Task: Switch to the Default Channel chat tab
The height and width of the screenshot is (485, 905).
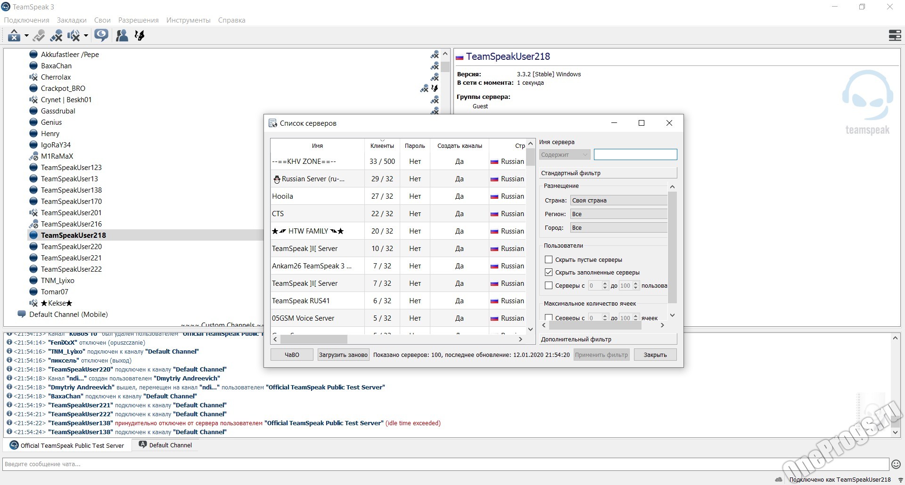Action: click(x=165, y=445)
